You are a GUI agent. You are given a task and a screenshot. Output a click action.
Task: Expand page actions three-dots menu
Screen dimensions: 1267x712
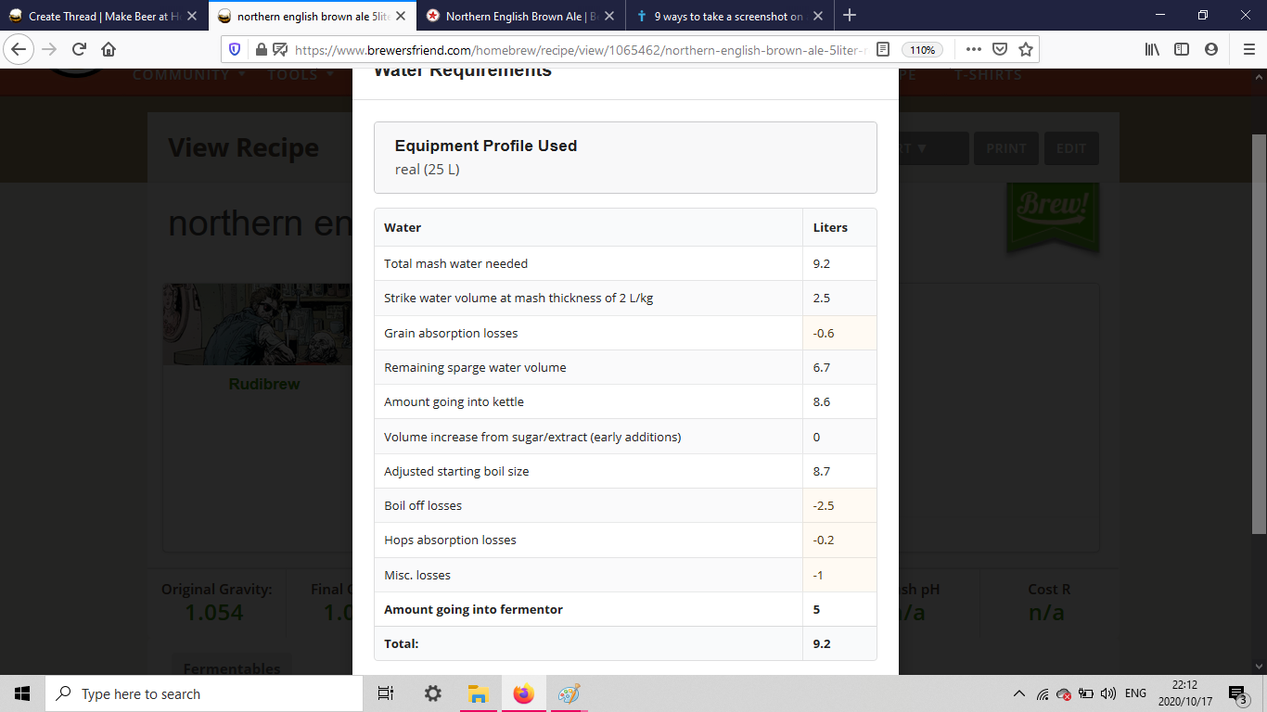click(973, 49)
